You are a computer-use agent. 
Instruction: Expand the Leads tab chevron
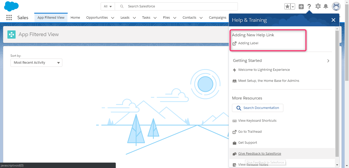134,18
